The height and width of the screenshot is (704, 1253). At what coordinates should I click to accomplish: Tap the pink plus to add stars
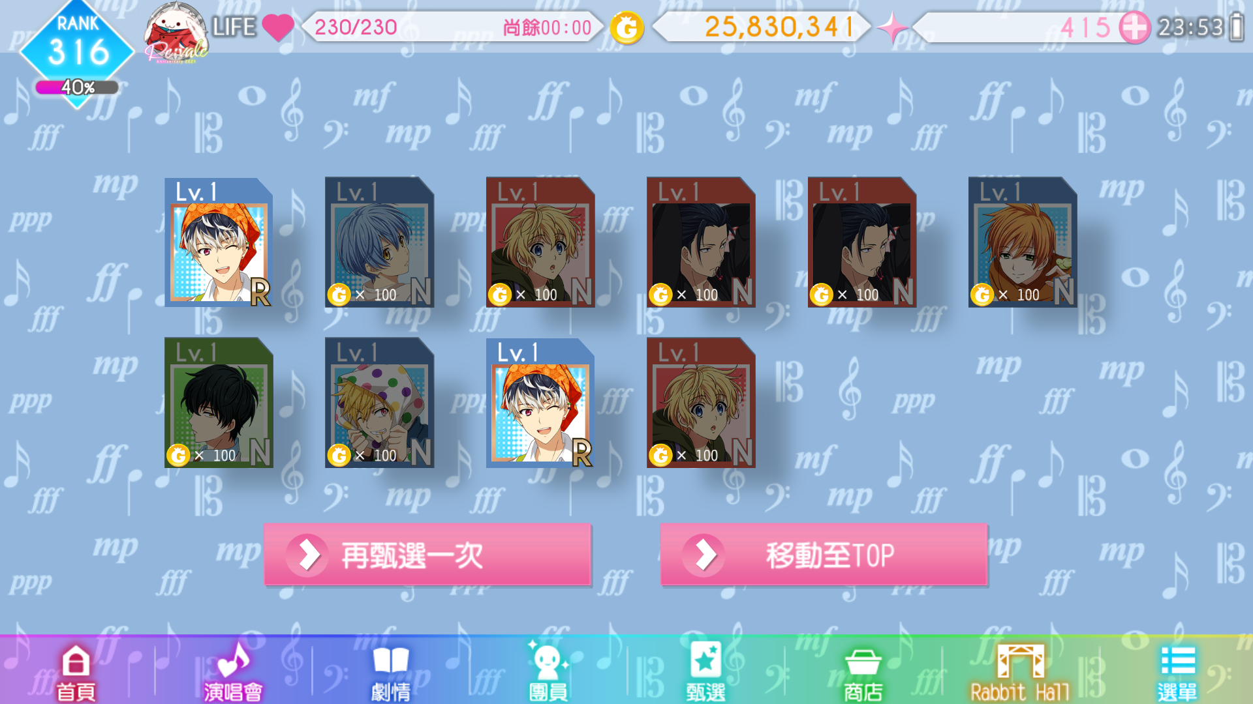1134,27
